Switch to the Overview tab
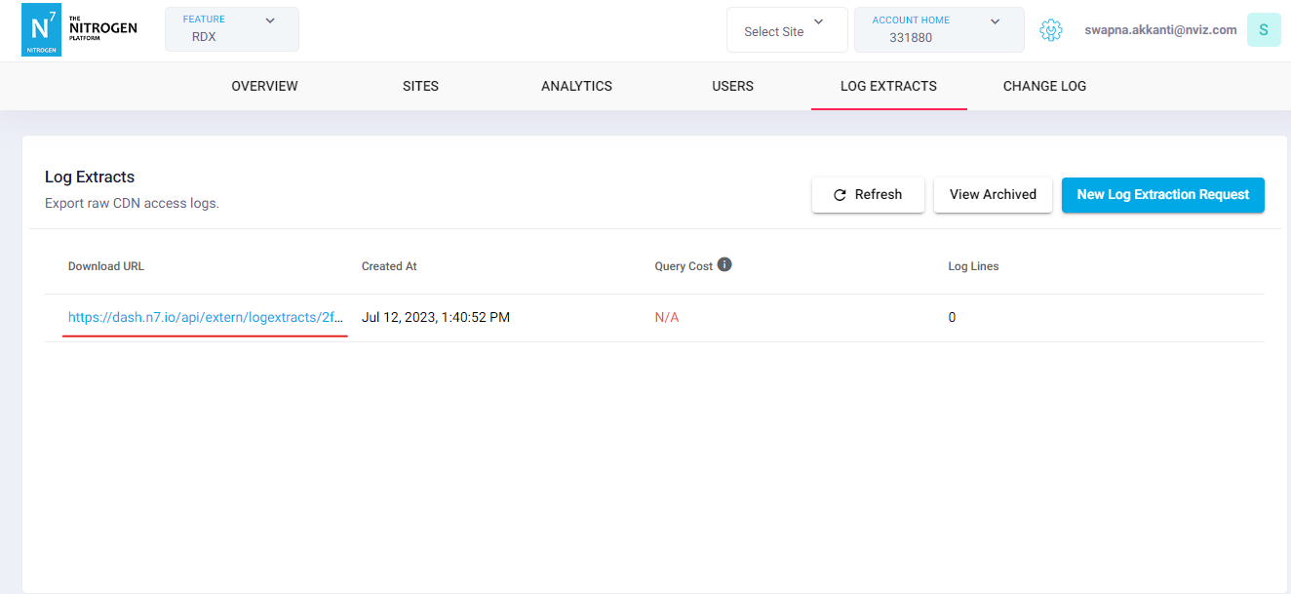Screen dimensions: 1291x594 coord(264,86)
